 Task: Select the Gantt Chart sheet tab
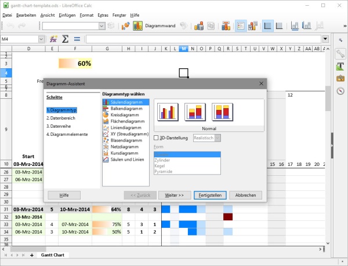(53, 255)
